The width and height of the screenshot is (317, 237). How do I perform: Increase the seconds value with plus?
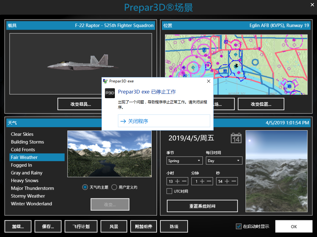pyautogui.click(x=227, y=181)
